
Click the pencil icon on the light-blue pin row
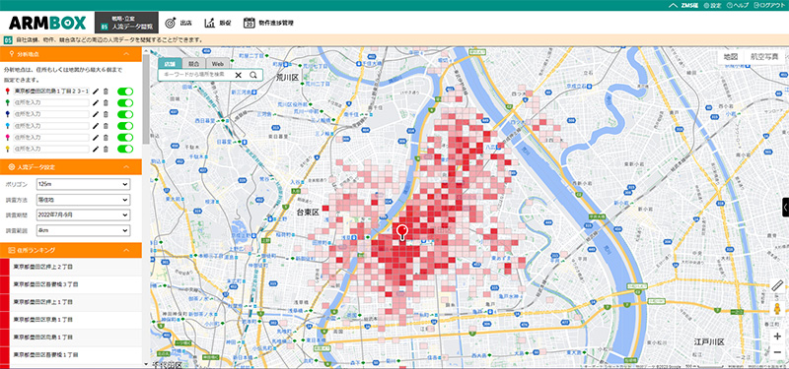(x=95, y=126)
